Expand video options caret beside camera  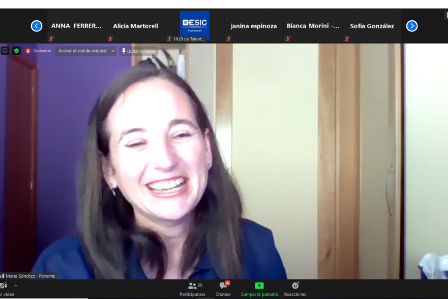coord(15,286)
